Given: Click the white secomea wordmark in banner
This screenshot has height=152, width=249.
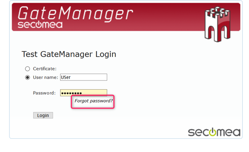Looking at the screenshot, I should pyautogui.click(x=40, y=25).
